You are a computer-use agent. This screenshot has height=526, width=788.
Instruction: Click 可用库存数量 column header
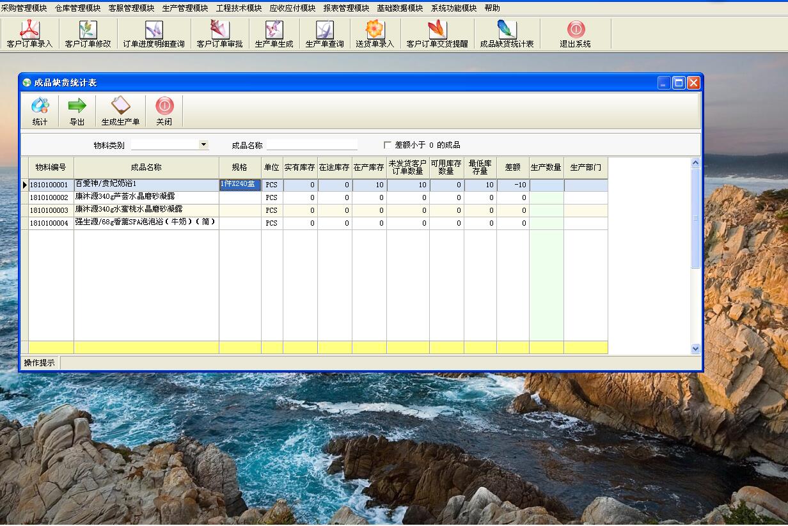click(x=446, y=167)
